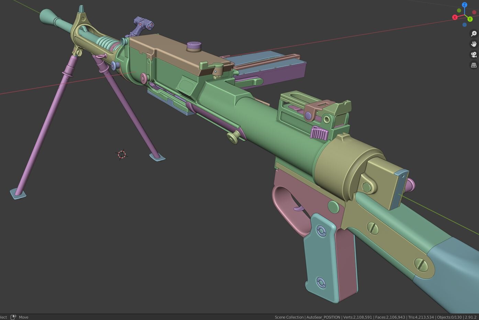The height and width of the screenshot is (320, 479).
Task: Select the Zoom magnifier tool icon
Action: coord(474,33)
